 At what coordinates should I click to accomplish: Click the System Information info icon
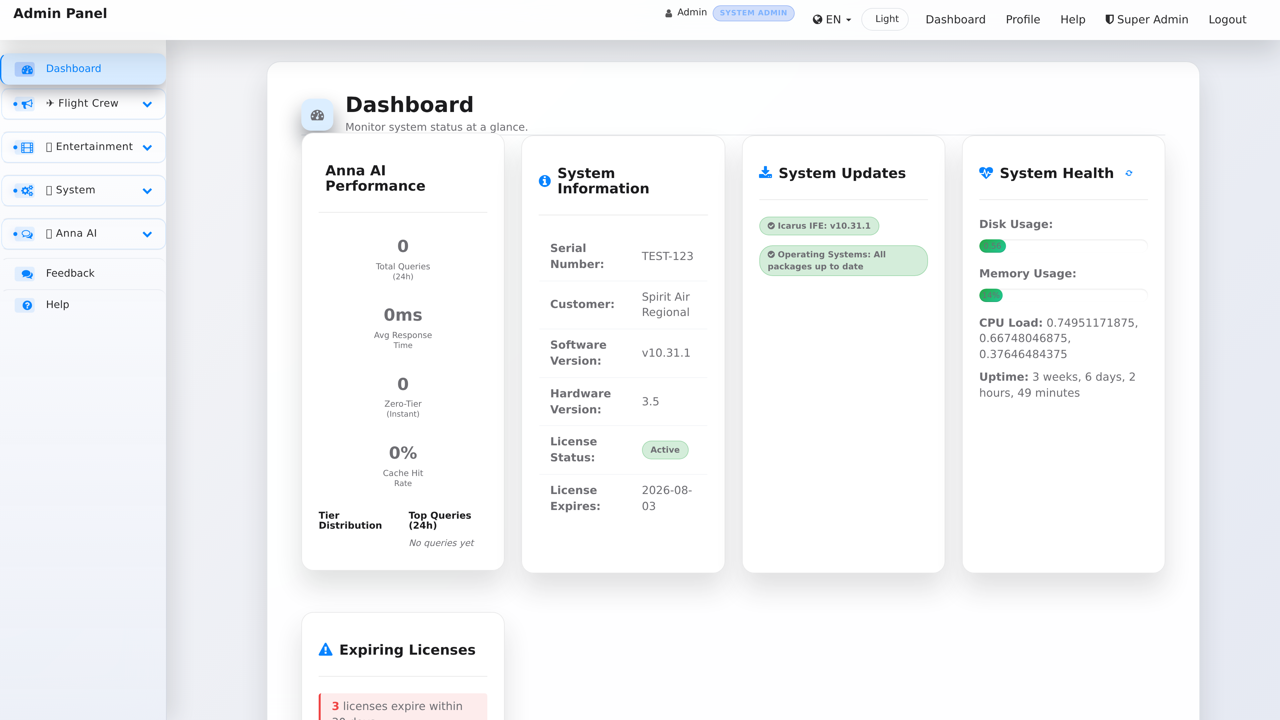coord(545,181)
